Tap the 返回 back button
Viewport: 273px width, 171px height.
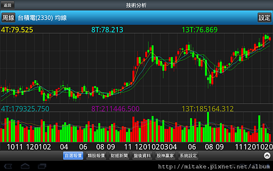7,5
